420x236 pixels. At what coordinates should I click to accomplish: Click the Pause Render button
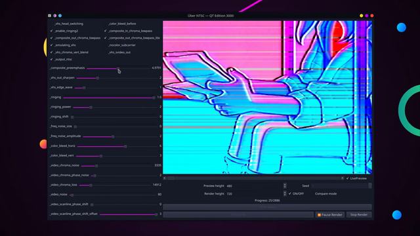click(x=329, y=215)
